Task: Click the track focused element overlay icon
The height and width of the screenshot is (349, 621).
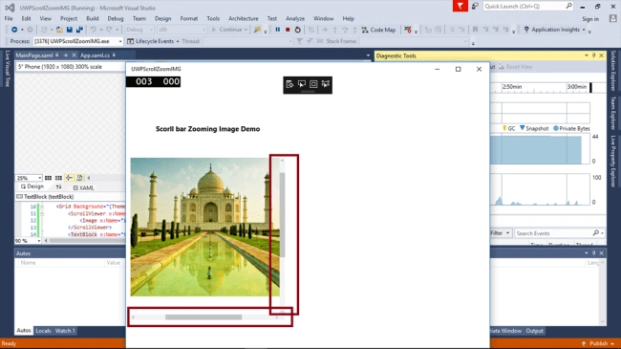Action: 326,84
